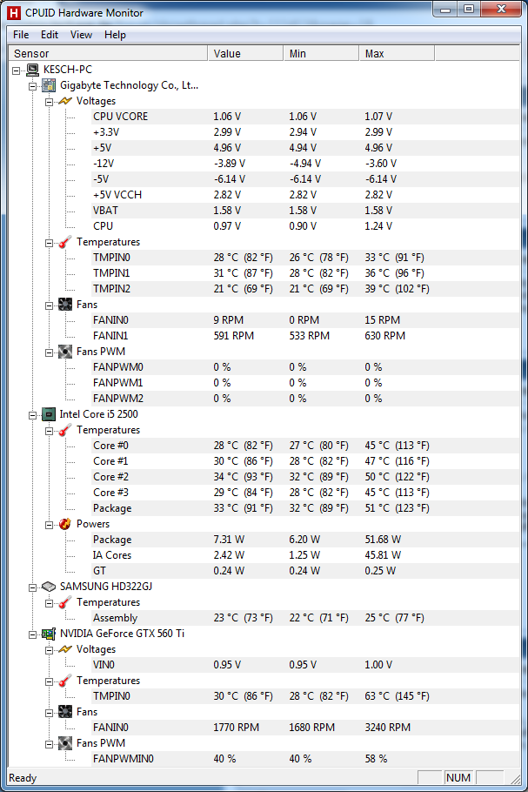The image size is (528, 792).
Task: Select the TMPIN2 row under Gigabyte
Action: coord(305,289)
